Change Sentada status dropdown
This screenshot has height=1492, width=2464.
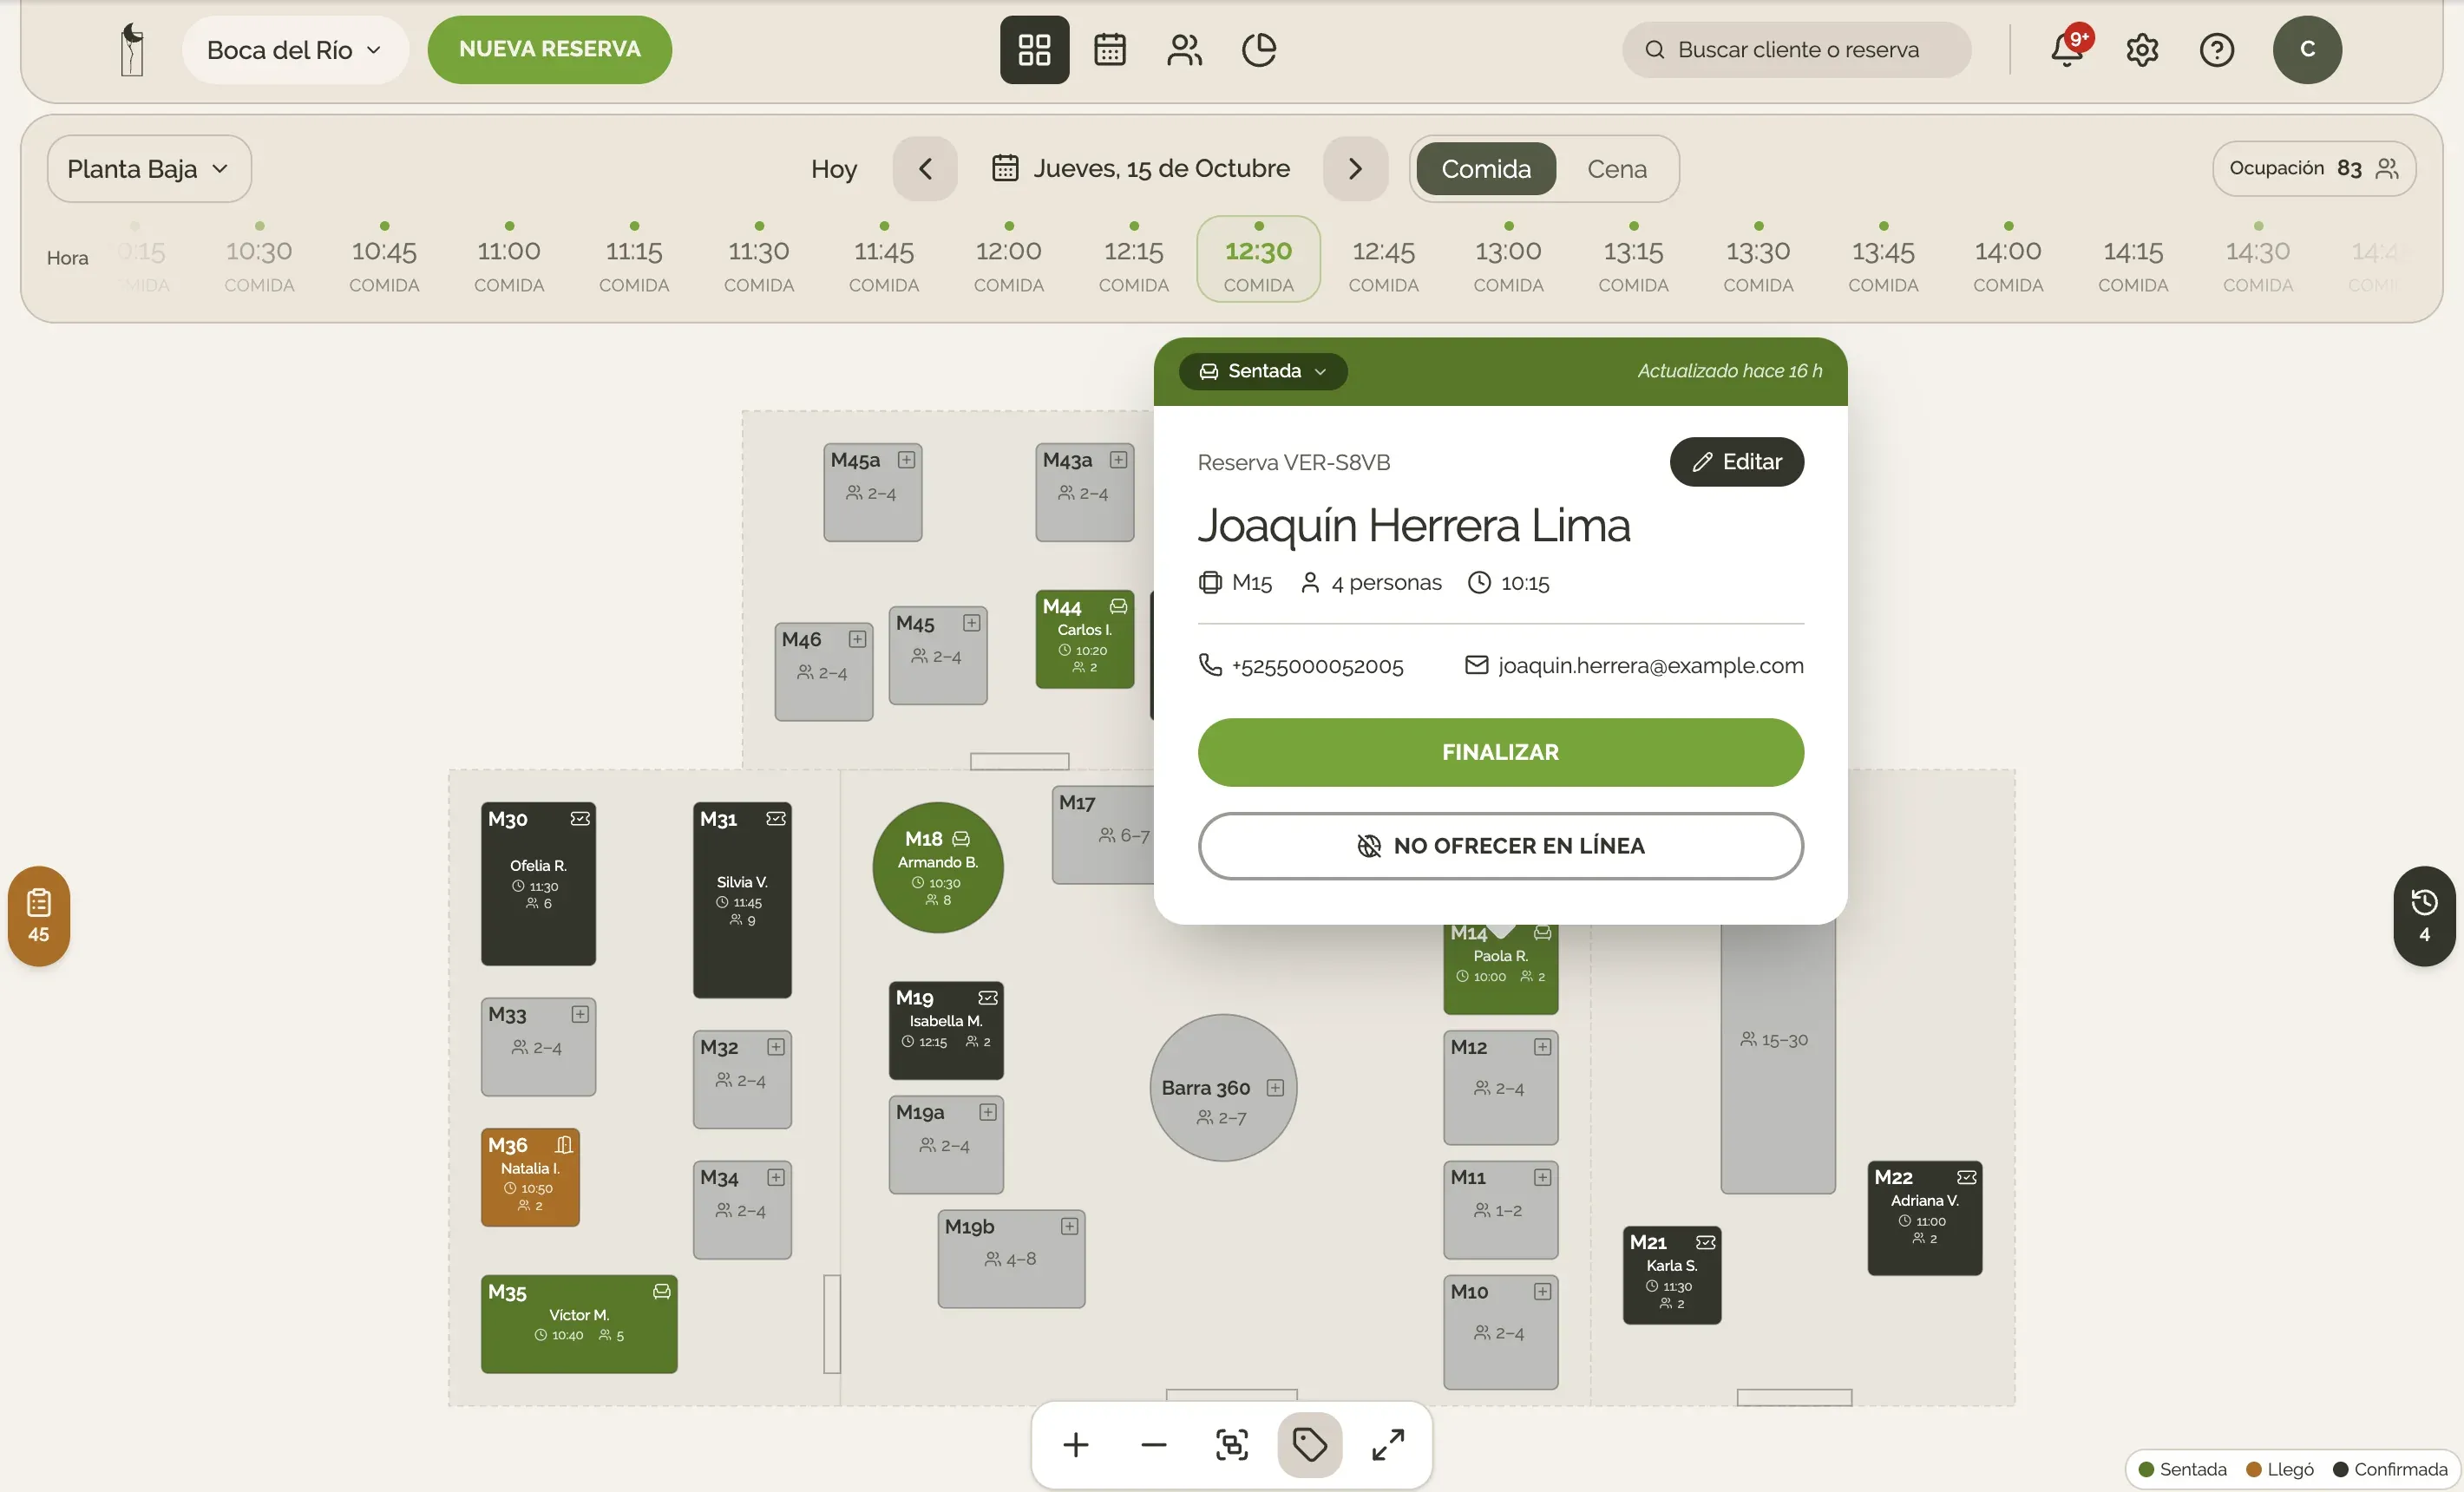pos(1263,371)
